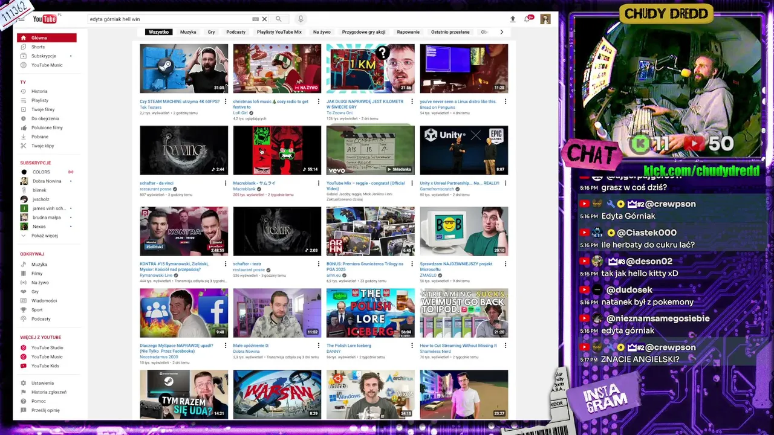This screenshot has width=774, height=435.
Task: Open YouTube Studio in the sidebar
Action: [47, 347]
